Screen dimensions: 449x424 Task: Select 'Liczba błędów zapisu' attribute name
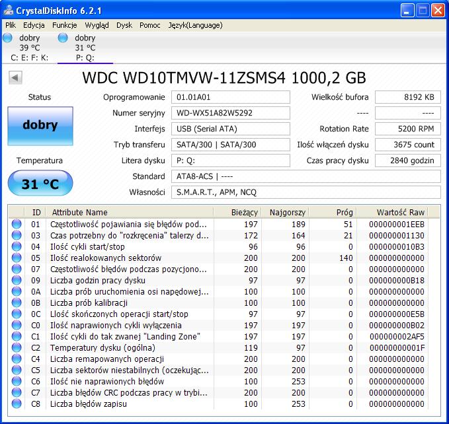88,404
